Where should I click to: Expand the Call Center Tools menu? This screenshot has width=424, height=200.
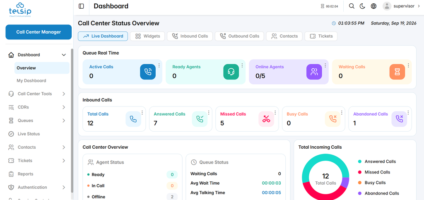(x=64, y=94)
